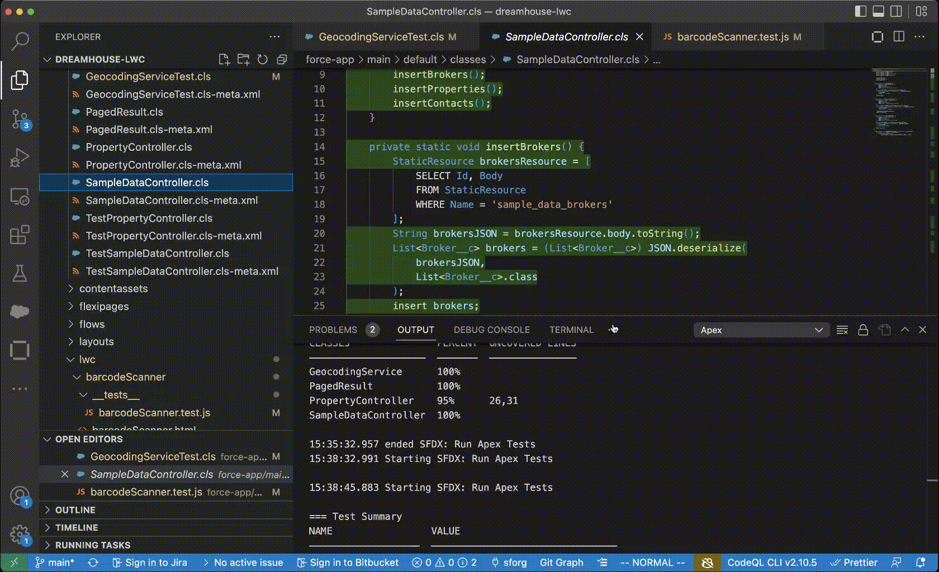Toggle the output scroll lock

[x=863, y=330]
